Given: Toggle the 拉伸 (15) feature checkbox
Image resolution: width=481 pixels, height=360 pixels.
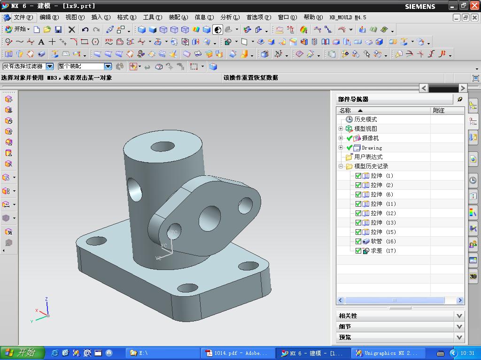Looking at the screenshot, I should pyautogui.click(x=358, y=232).
